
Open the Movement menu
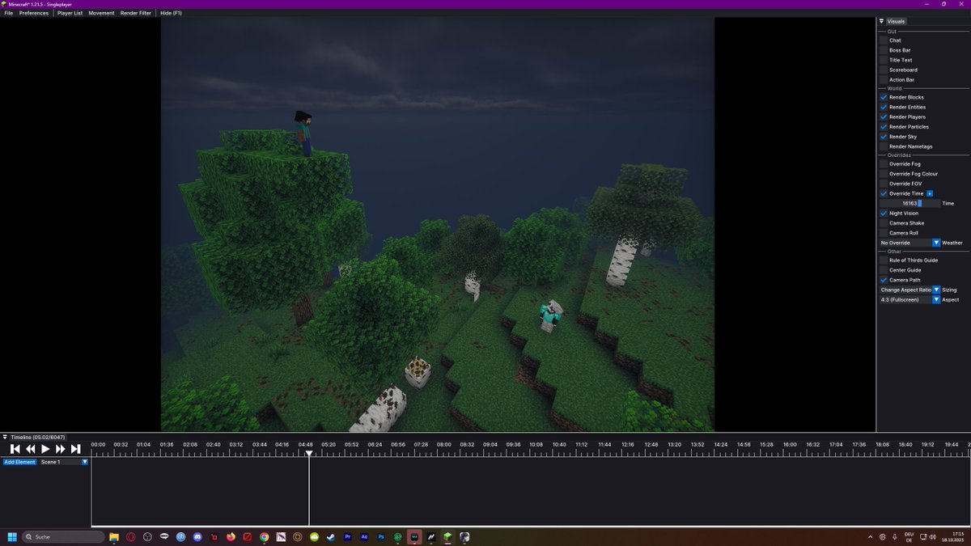101,13
